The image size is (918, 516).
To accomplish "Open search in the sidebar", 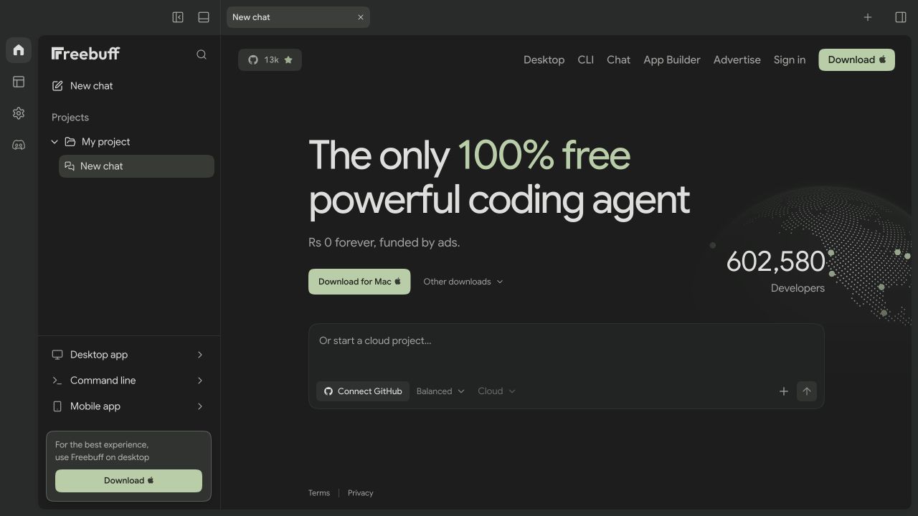I will [x=202, y=54].
